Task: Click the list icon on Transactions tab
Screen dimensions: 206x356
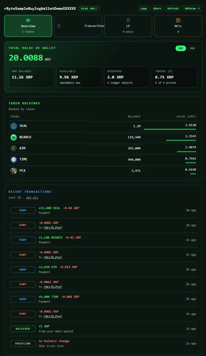Action: [59, 26]
